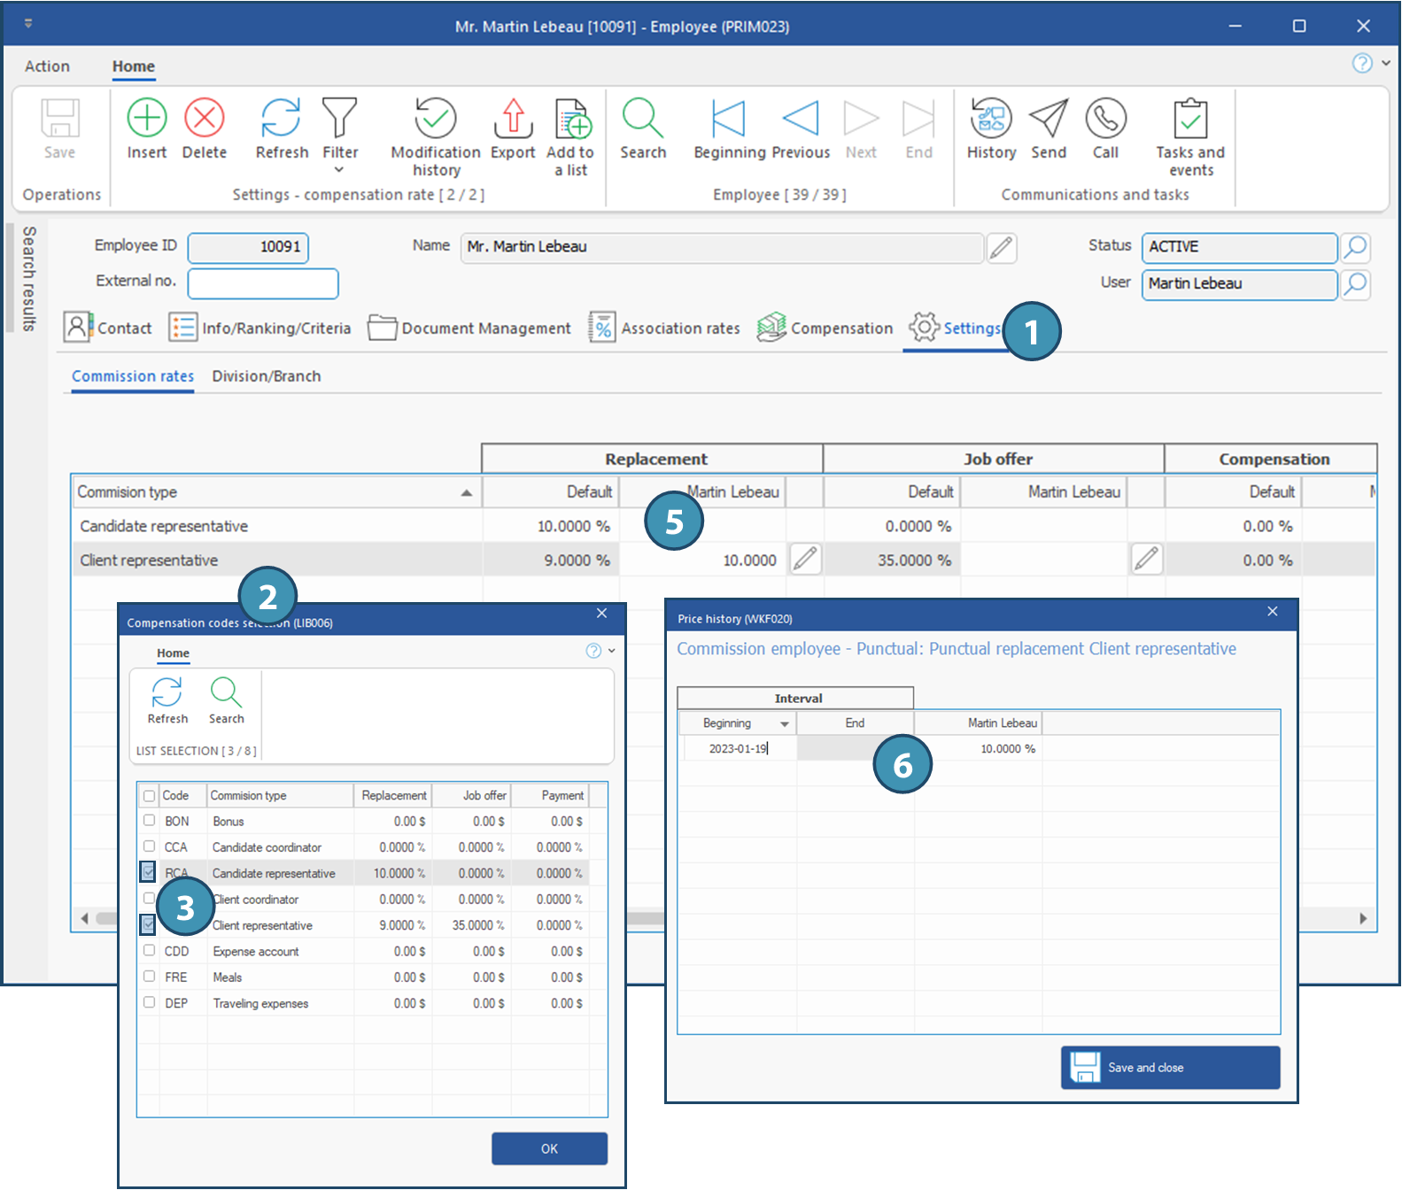Screen dimensions: 1402x1190
Task: Click the Insert icon in the ribbon
Action: 146,119
